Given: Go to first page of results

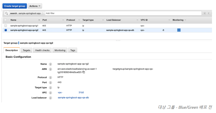Looking at the screenshot, I should click(x=205, y=13).
